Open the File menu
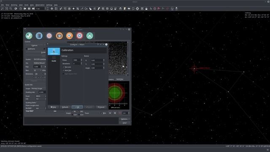Image resolution: width=270 pixels, height=152 pixels. tap(3, 5)
